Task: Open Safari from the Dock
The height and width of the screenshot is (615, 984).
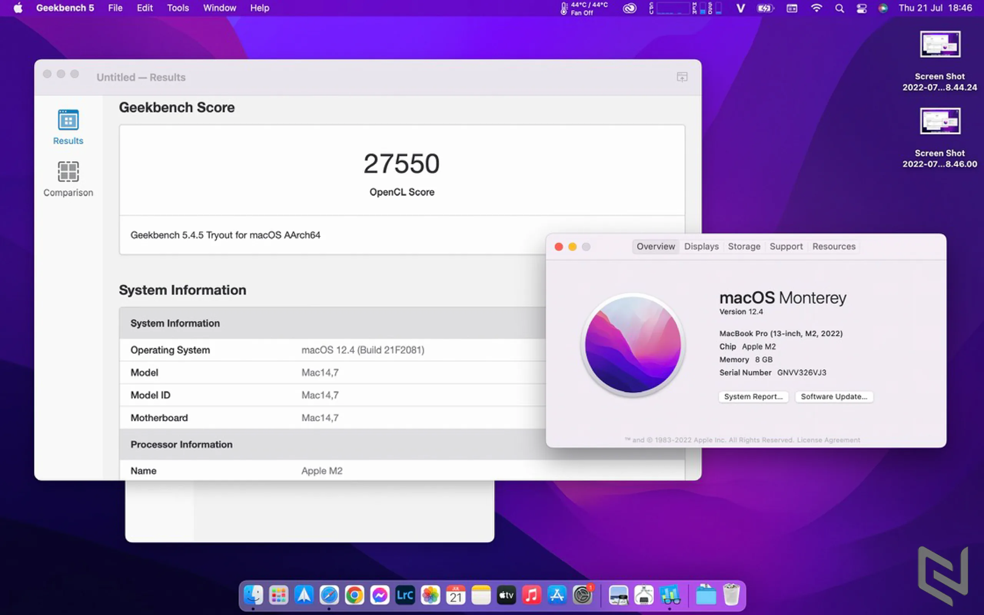Action: click(x=329, y=595)
